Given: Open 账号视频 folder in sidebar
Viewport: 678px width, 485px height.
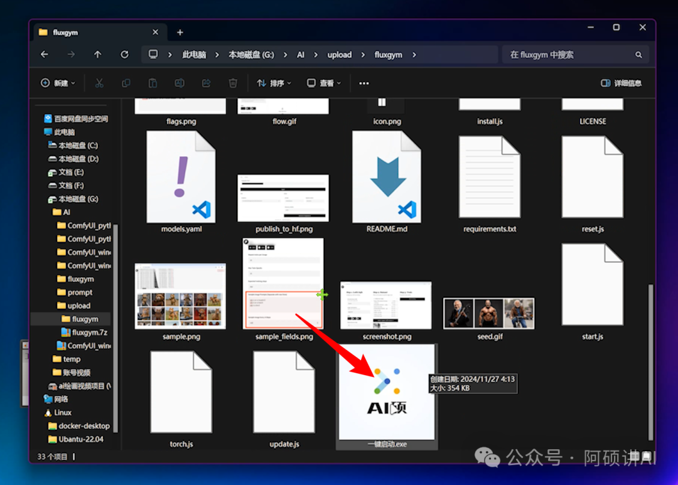Looking at the screenshot, I should (x=72, y=373).
